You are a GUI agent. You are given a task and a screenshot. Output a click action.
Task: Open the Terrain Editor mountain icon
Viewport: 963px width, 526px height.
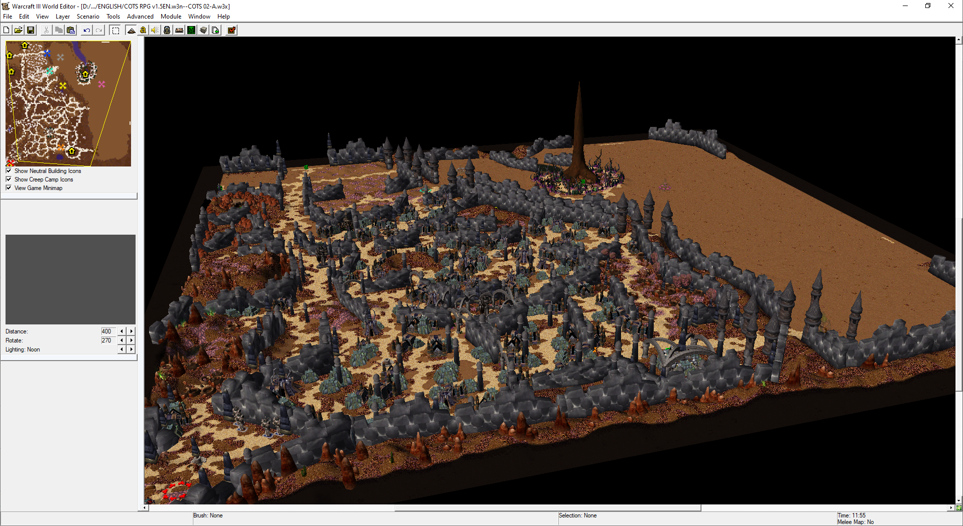click(131, 30)
